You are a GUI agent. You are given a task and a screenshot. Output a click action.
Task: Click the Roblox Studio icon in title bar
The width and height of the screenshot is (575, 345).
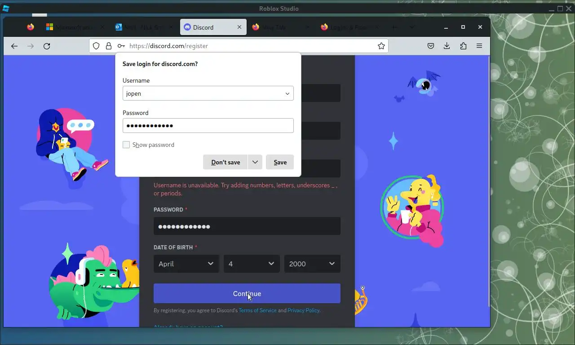(x=6, y=9)
